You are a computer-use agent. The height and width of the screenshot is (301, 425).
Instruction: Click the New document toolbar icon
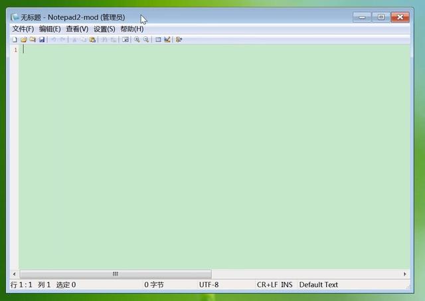[15, 40]
